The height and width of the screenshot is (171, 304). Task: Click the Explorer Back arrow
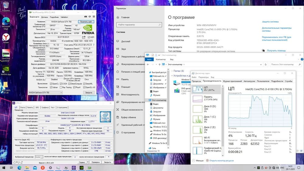pyautogui.click(x=148, y=64)
